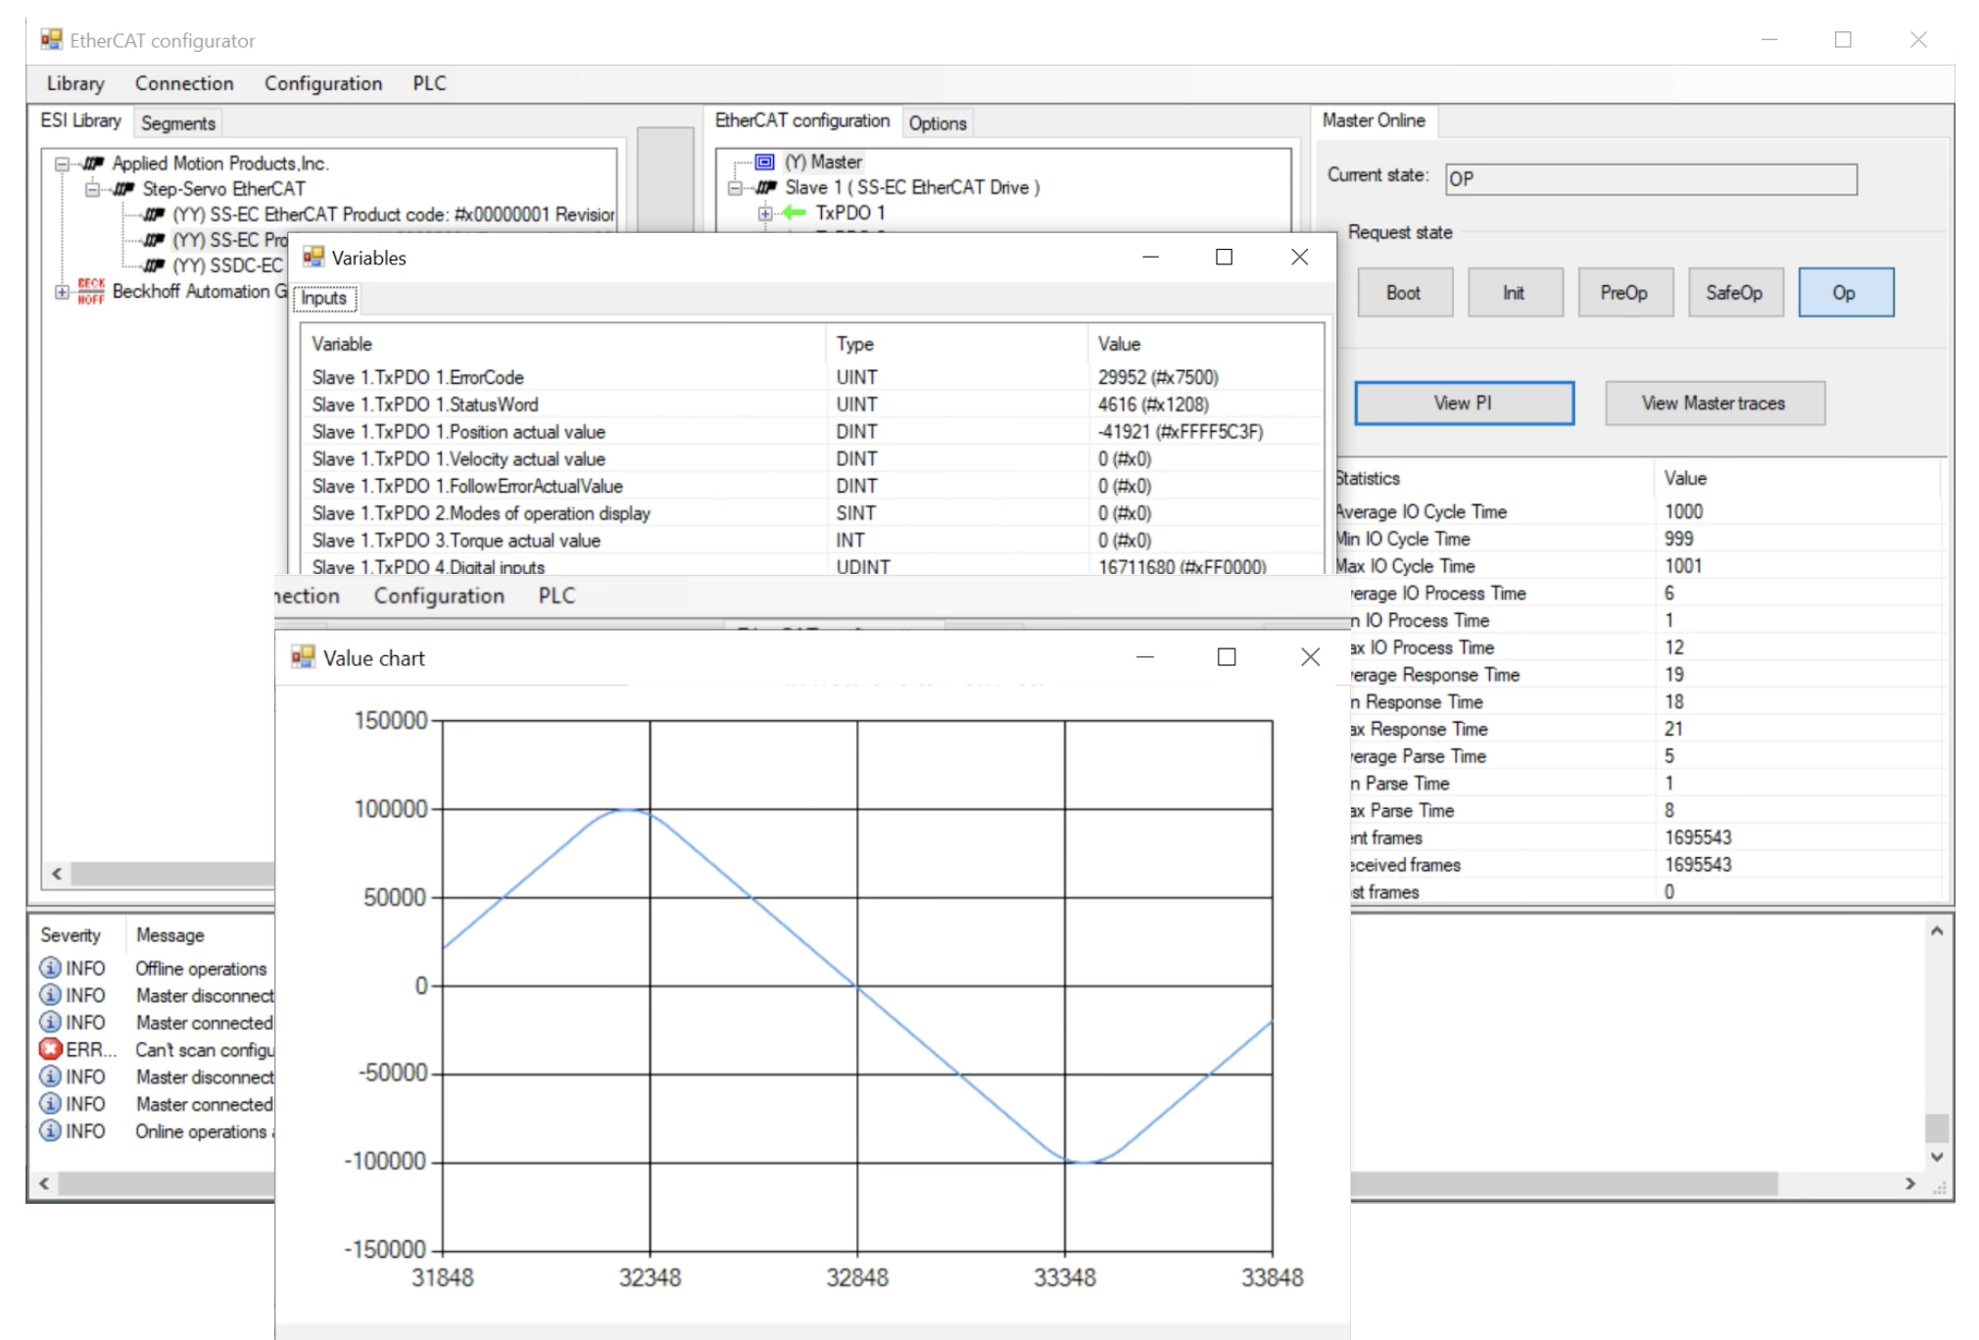1979x1340 pixels.
Task: Request the SafeOp state
Action: (x=1733, y=293)
